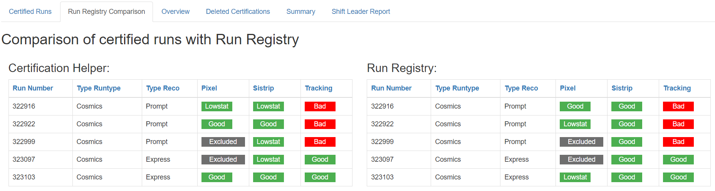Viewport: 715px width, 191px height.
Task: Click Run Registry Sistrip column header
Action: [622, 88]
